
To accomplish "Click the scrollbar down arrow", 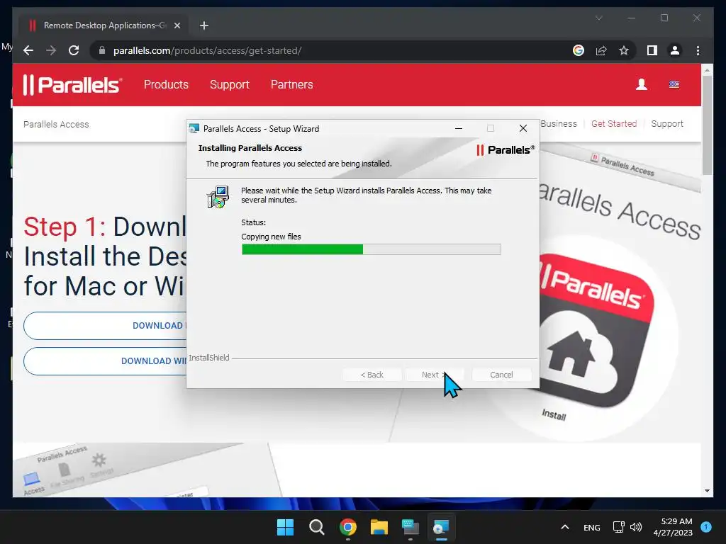I will 707,490.
